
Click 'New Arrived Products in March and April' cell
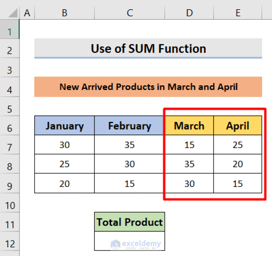coord(148,87)
